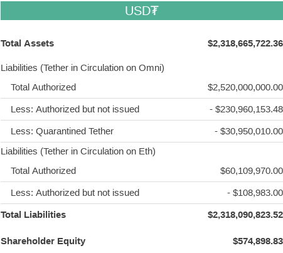Select the Total Liabilities label

pos(33,215)
